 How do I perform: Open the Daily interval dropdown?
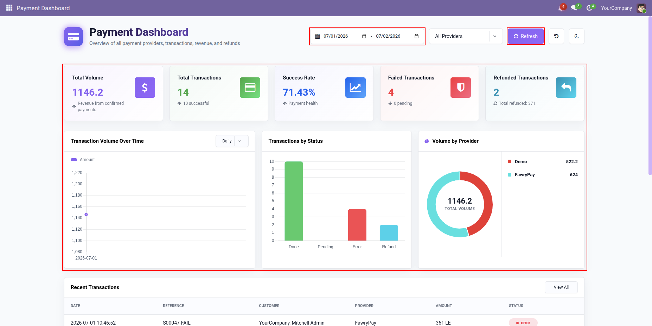(x=232, y=141)
